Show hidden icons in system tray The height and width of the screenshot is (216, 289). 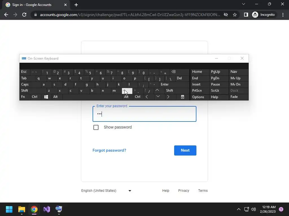[239, 209]
